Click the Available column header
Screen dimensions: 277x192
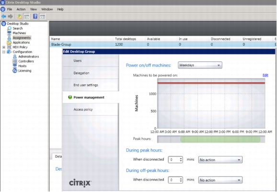161,39
